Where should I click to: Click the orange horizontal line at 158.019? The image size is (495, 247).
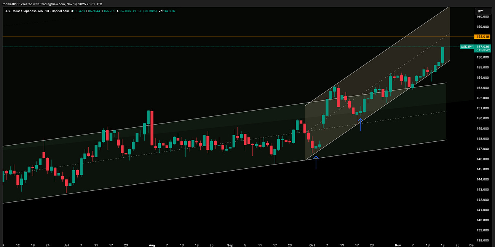pyautogui.click(x=228, y=36)
